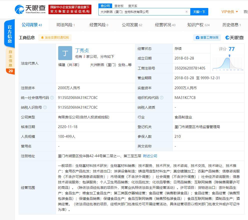The image size is (248, 220).
Task: Click the 营业期限 value 2018-03-28 至 9999-12-31
Action: click(197, 78)
